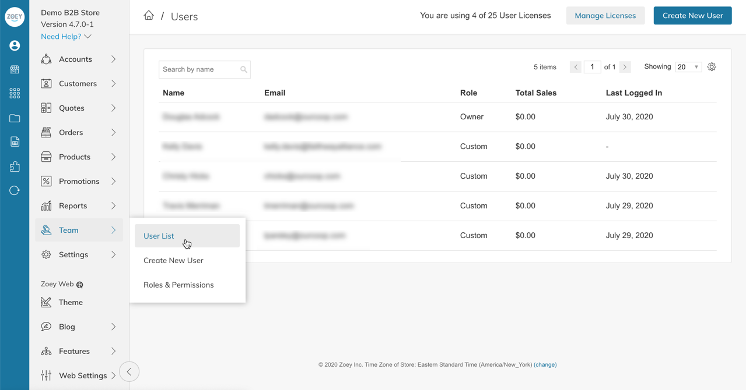The image size is (746, 390).
Task: Click the change time zone link
Action: tap(545, 364)
